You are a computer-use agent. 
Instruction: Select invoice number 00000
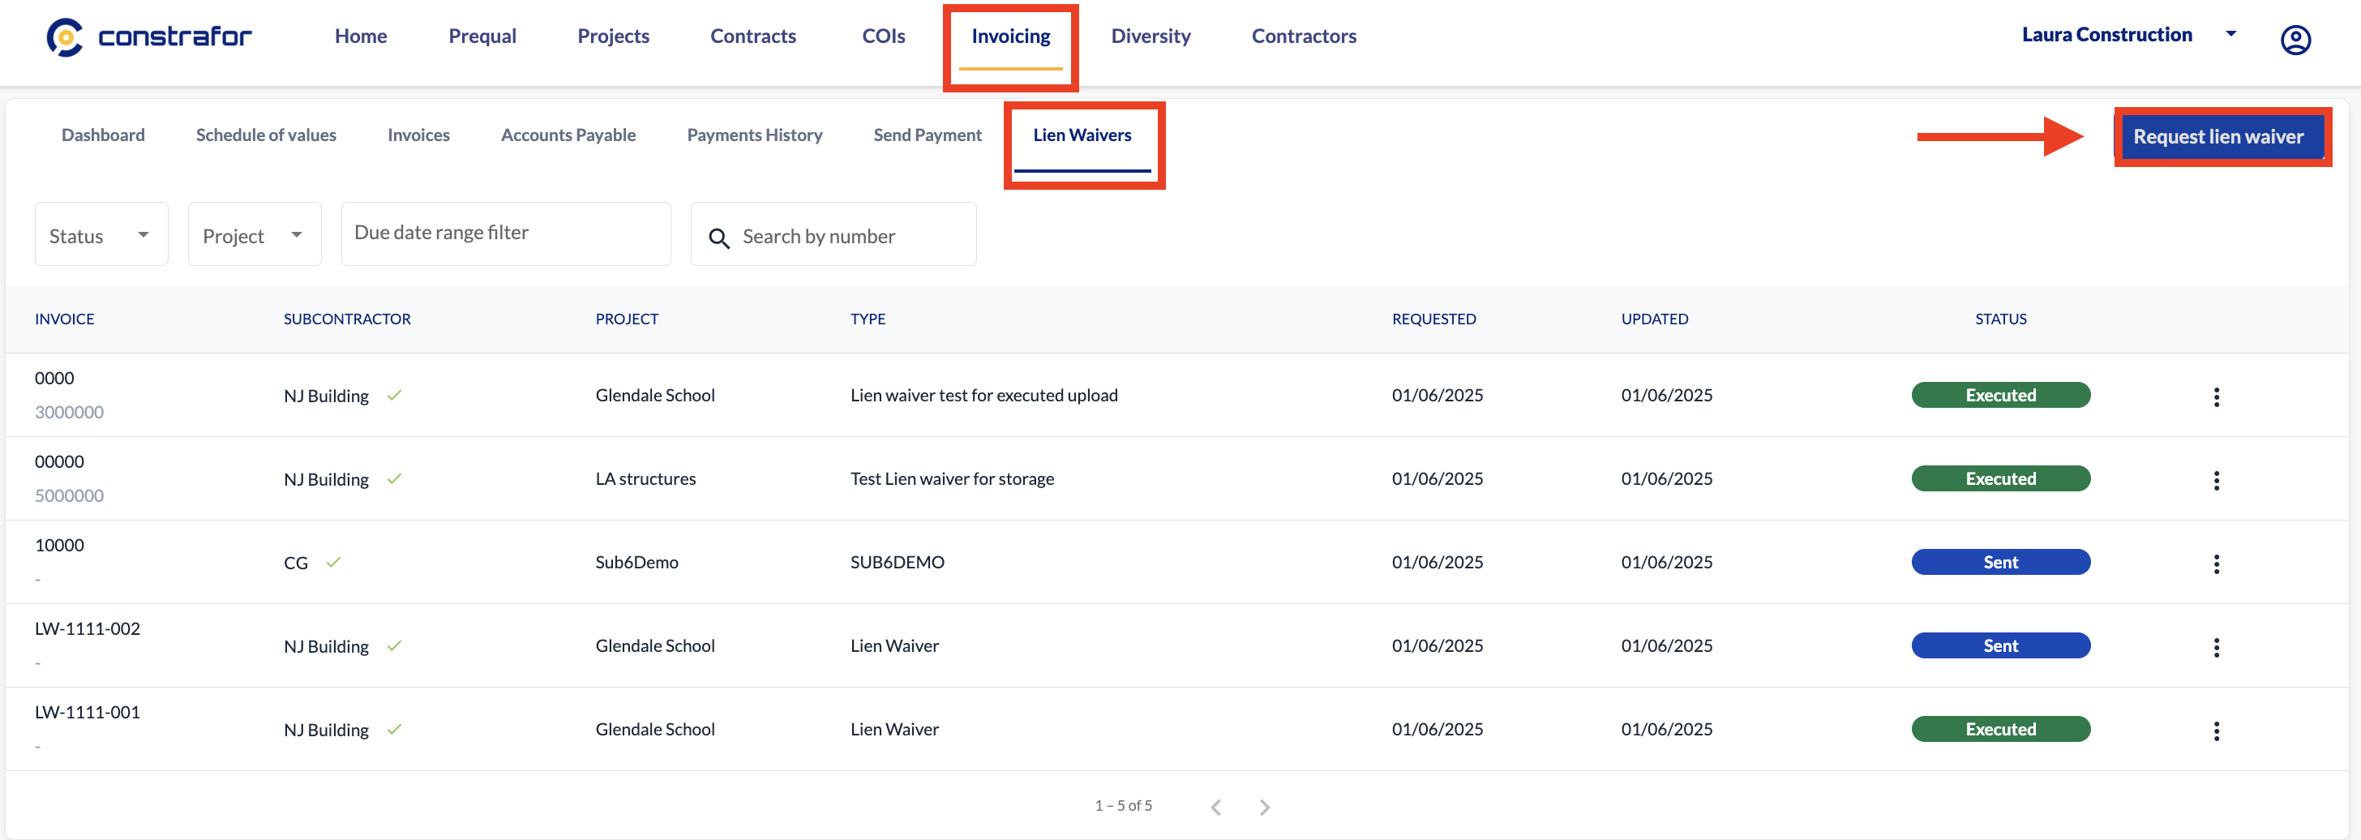58,461
